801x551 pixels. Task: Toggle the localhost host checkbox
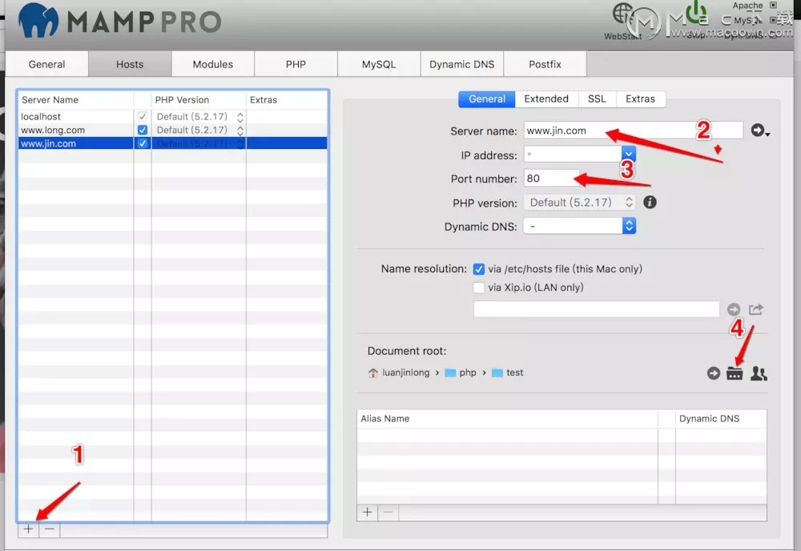pyautogui.click(x=143, y=116)
